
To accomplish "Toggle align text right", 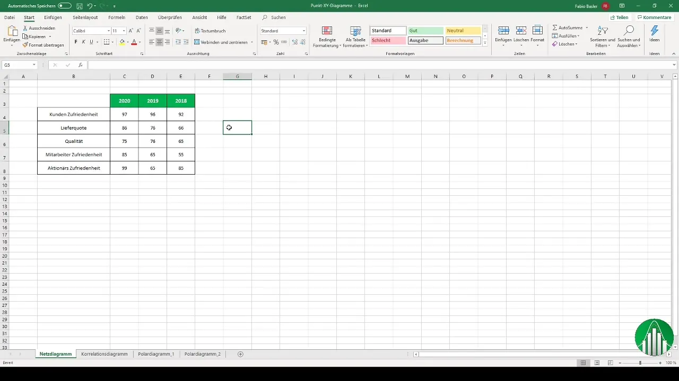I will (x=167, y=42).
